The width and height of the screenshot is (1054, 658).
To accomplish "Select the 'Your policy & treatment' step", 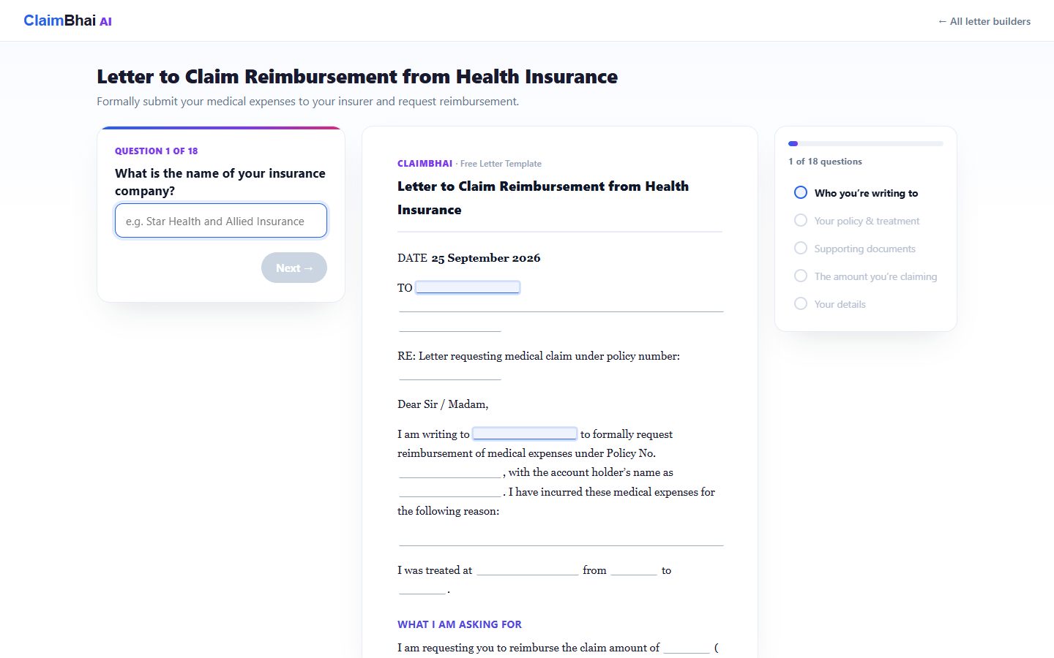I will pyautogui.click(x=856, y=221).
